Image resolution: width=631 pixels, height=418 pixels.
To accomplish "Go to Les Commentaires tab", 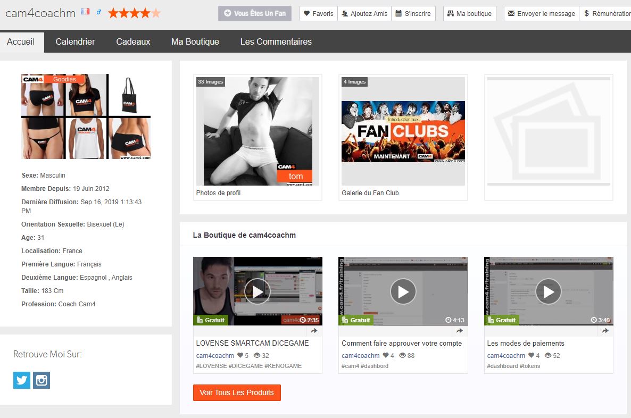I will click(x=276, y=41).
